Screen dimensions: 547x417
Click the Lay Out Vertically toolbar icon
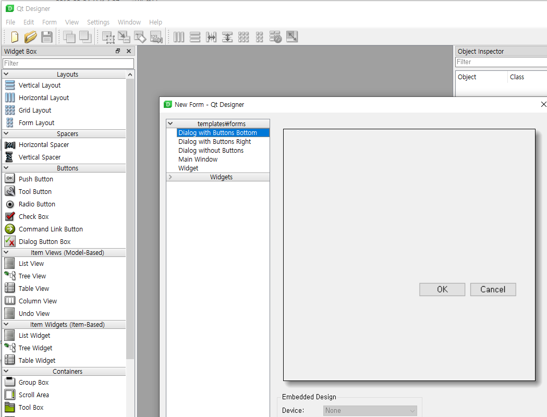tap(195, 36)
